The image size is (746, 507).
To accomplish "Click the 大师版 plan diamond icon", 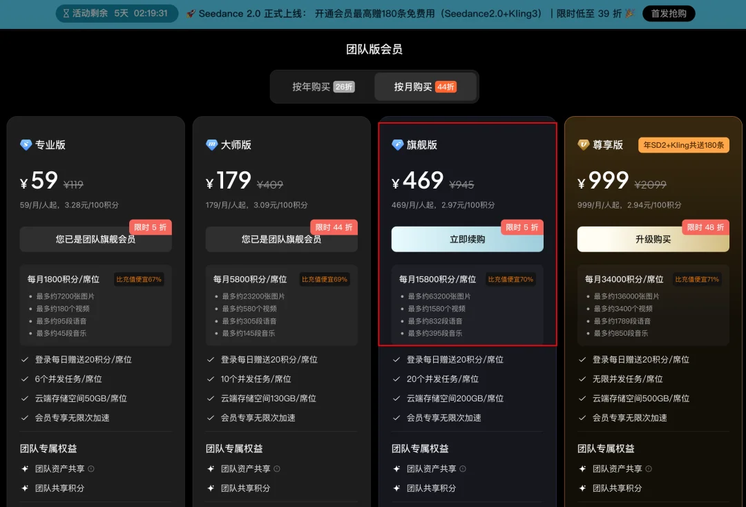I will pos(212,145).
